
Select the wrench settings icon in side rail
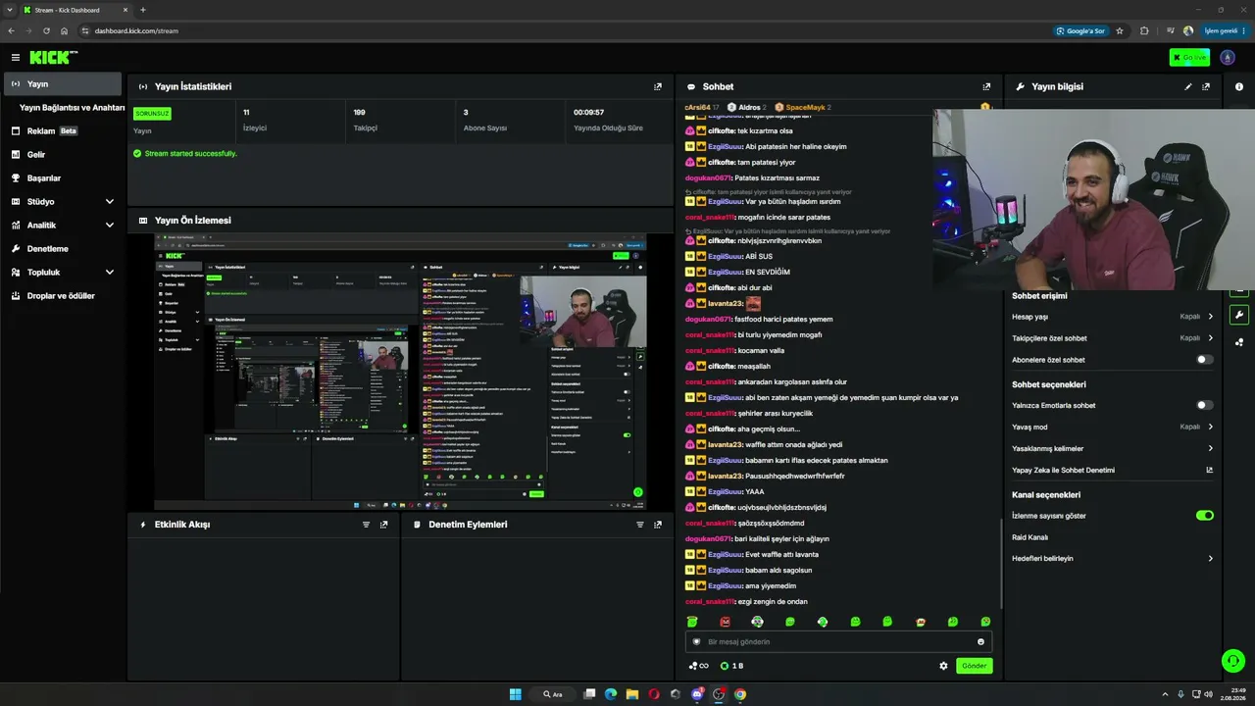coord(1239,315)
